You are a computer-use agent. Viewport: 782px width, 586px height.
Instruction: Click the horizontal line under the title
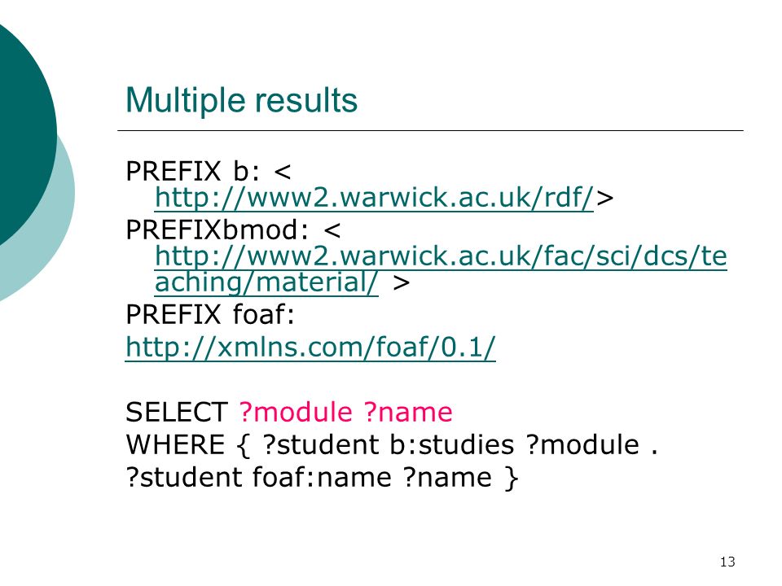click(x=430, y=130)
